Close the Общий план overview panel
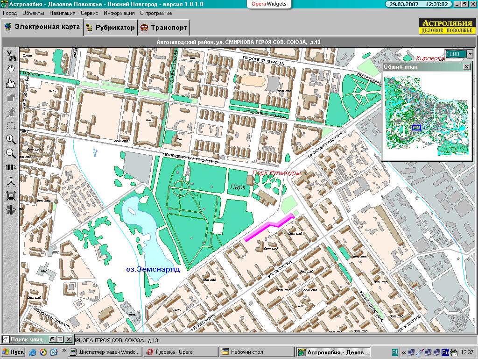 click(x=467, y=66)
